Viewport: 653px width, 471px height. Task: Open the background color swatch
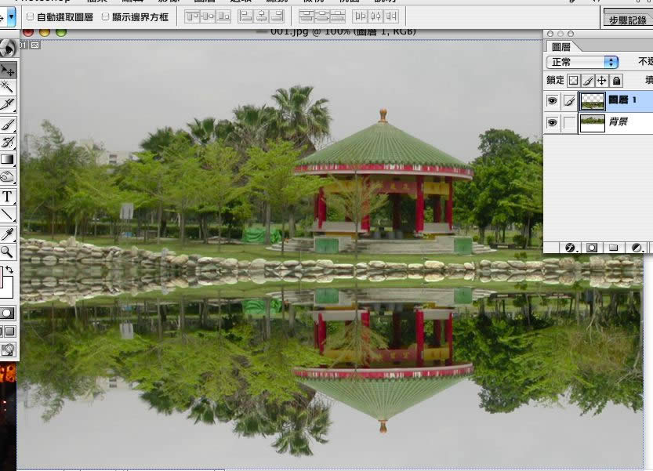pyautogui.click(x=9, y=289)
